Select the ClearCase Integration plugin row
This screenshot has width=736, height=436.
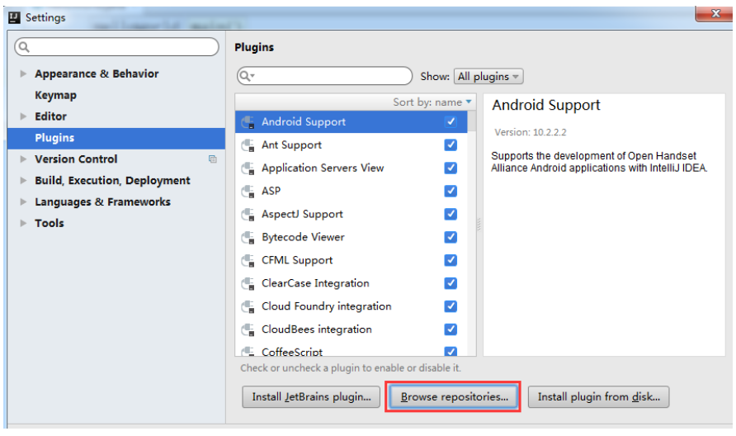pos(351,283)
